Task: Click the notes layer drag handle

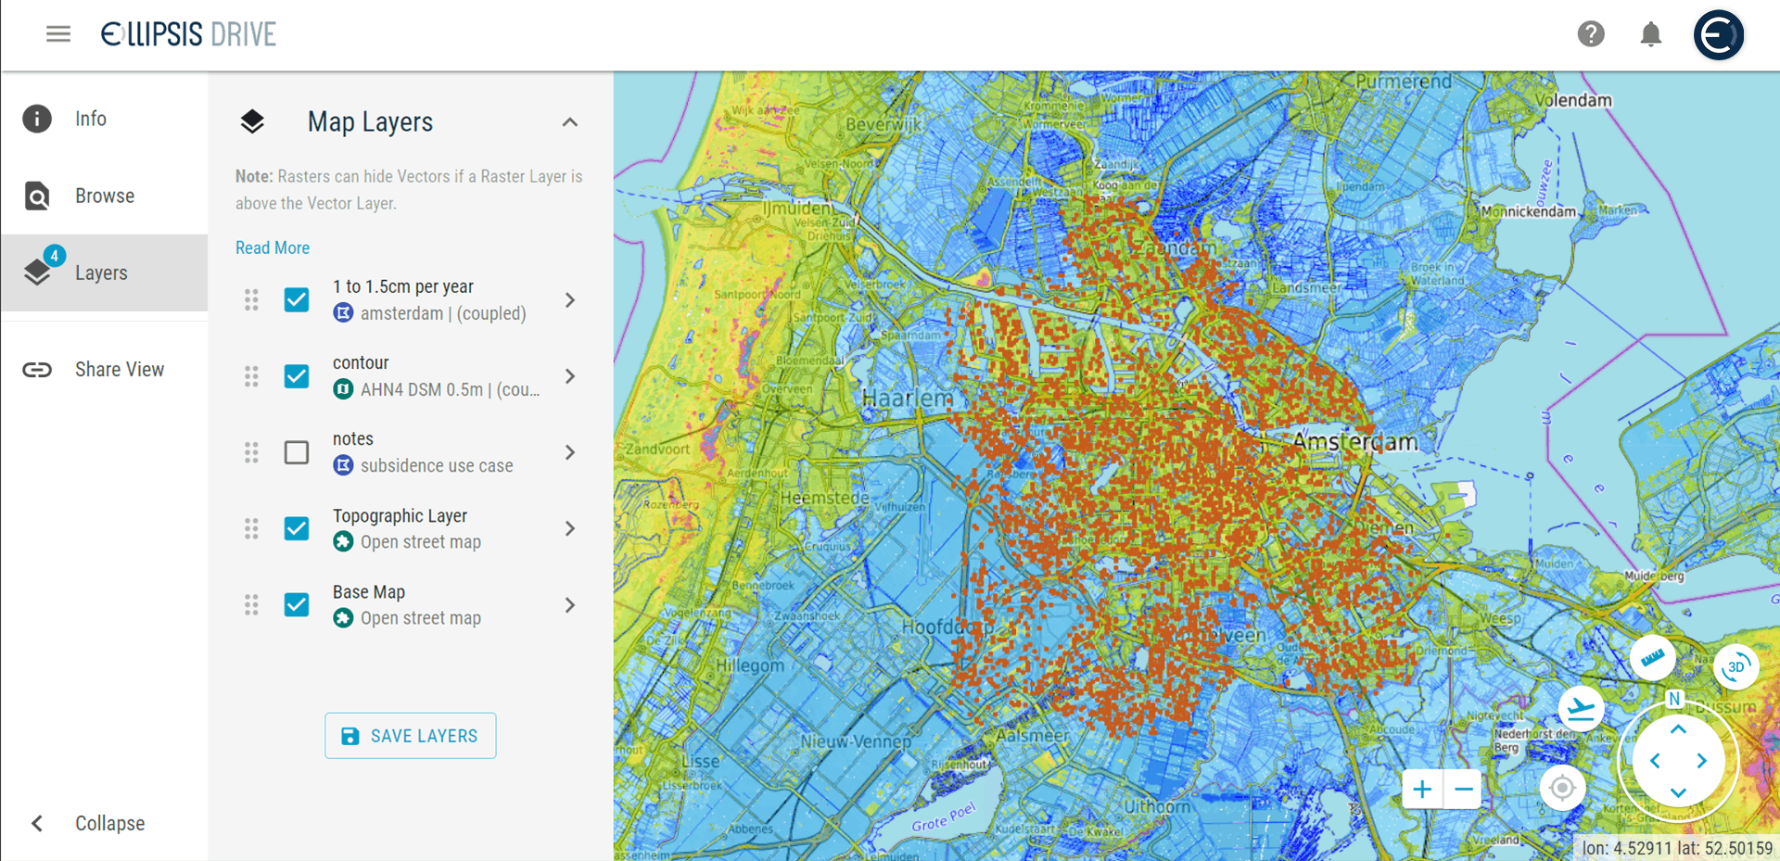Action: [x=251, y=452]
